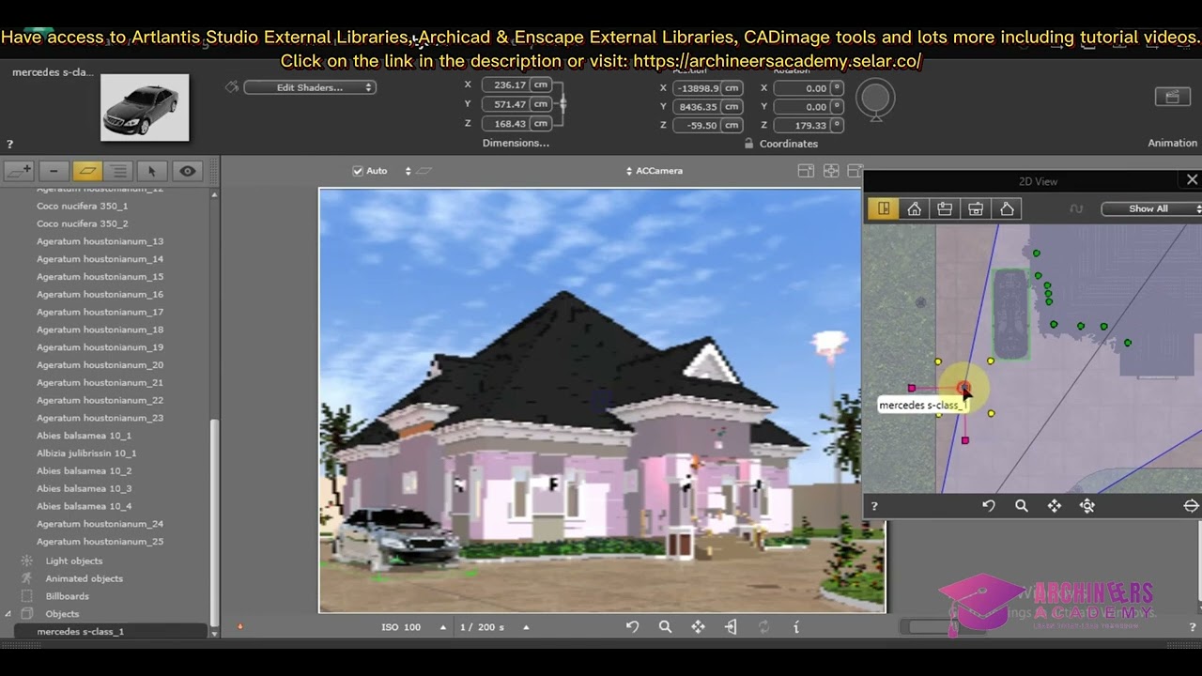This screenshot has height=676, width=1202.
Task: Click the undo view icon in 2D View toolbar
Action: coord(989,506)
